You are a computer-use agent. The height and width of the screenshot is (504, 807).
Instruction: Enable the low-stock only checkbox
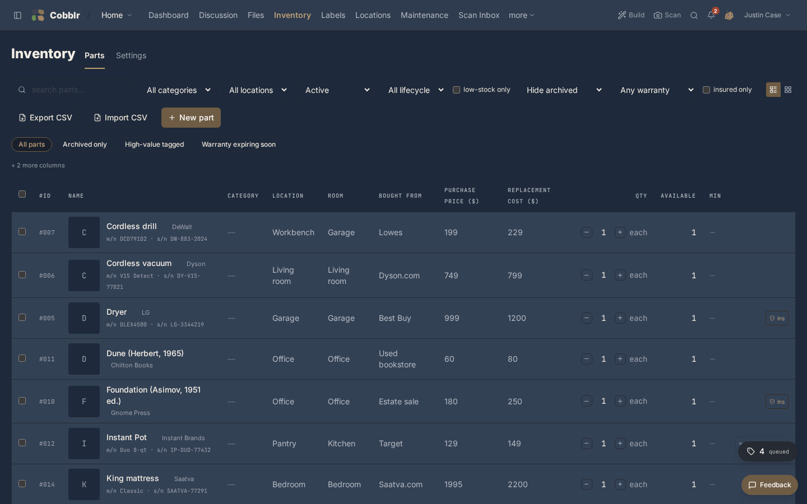(456, 90)
